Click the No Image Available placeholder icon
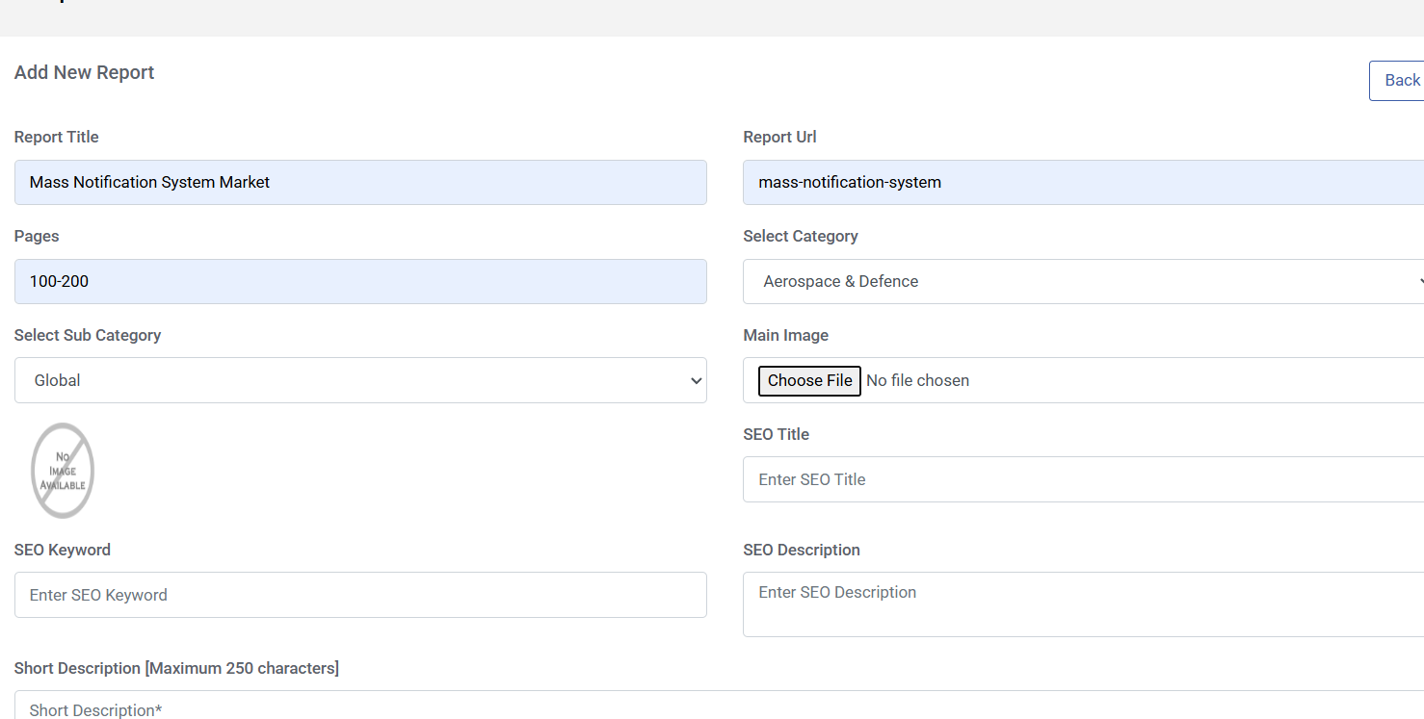The width and height of the screenshot is (1424, 719). [63, 471]
